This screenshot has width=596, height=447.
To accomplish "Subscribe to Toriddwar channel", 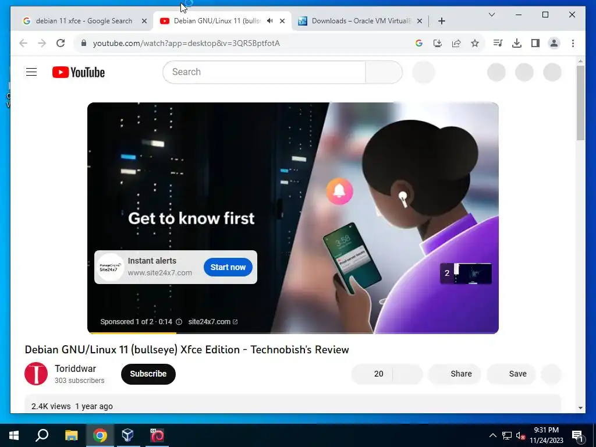I will point(148,374).
